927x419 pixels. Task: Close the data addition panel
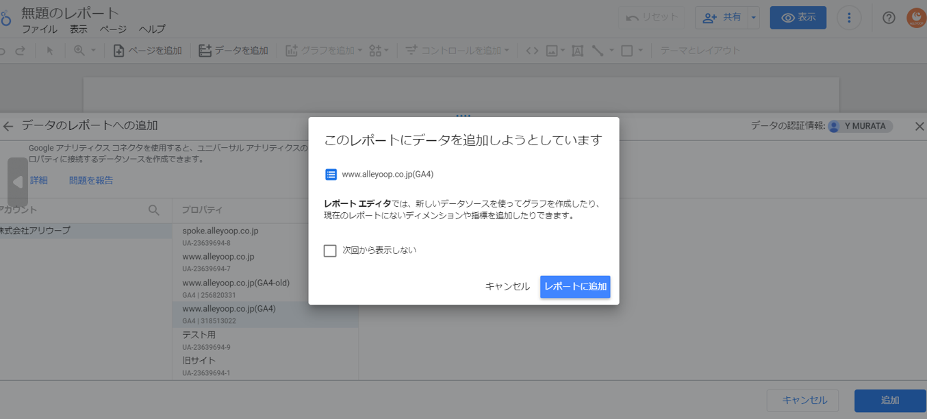click(919, 126)
